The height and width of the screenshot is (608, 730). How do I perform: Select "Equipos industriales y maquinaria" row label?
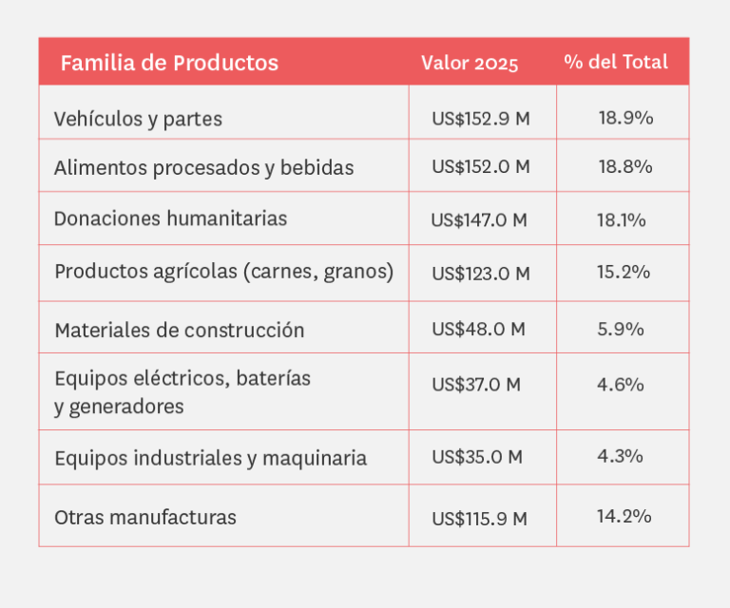(x=210, y=458)
